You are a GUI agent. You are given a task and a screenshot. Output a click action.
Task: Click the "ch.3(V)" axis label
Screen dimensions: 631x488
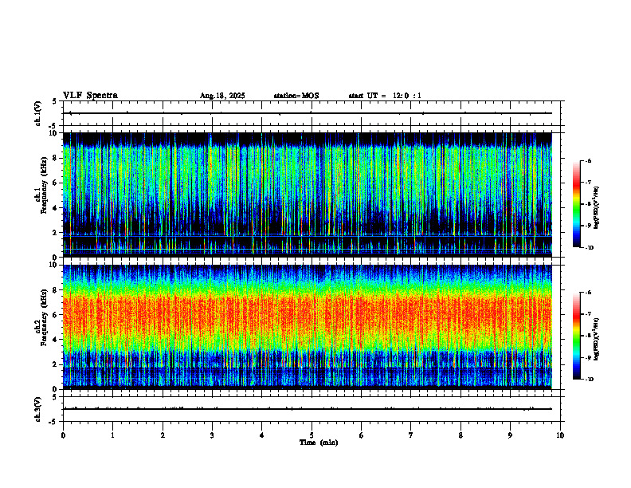coord(38,409)
